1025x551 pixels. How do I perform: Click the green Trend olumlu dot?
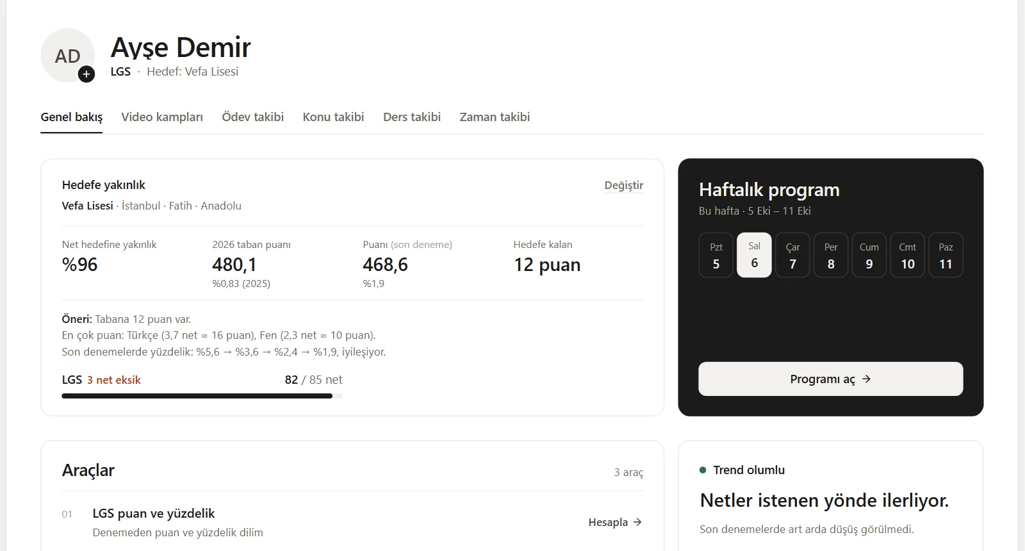click(x=703, y=470)
